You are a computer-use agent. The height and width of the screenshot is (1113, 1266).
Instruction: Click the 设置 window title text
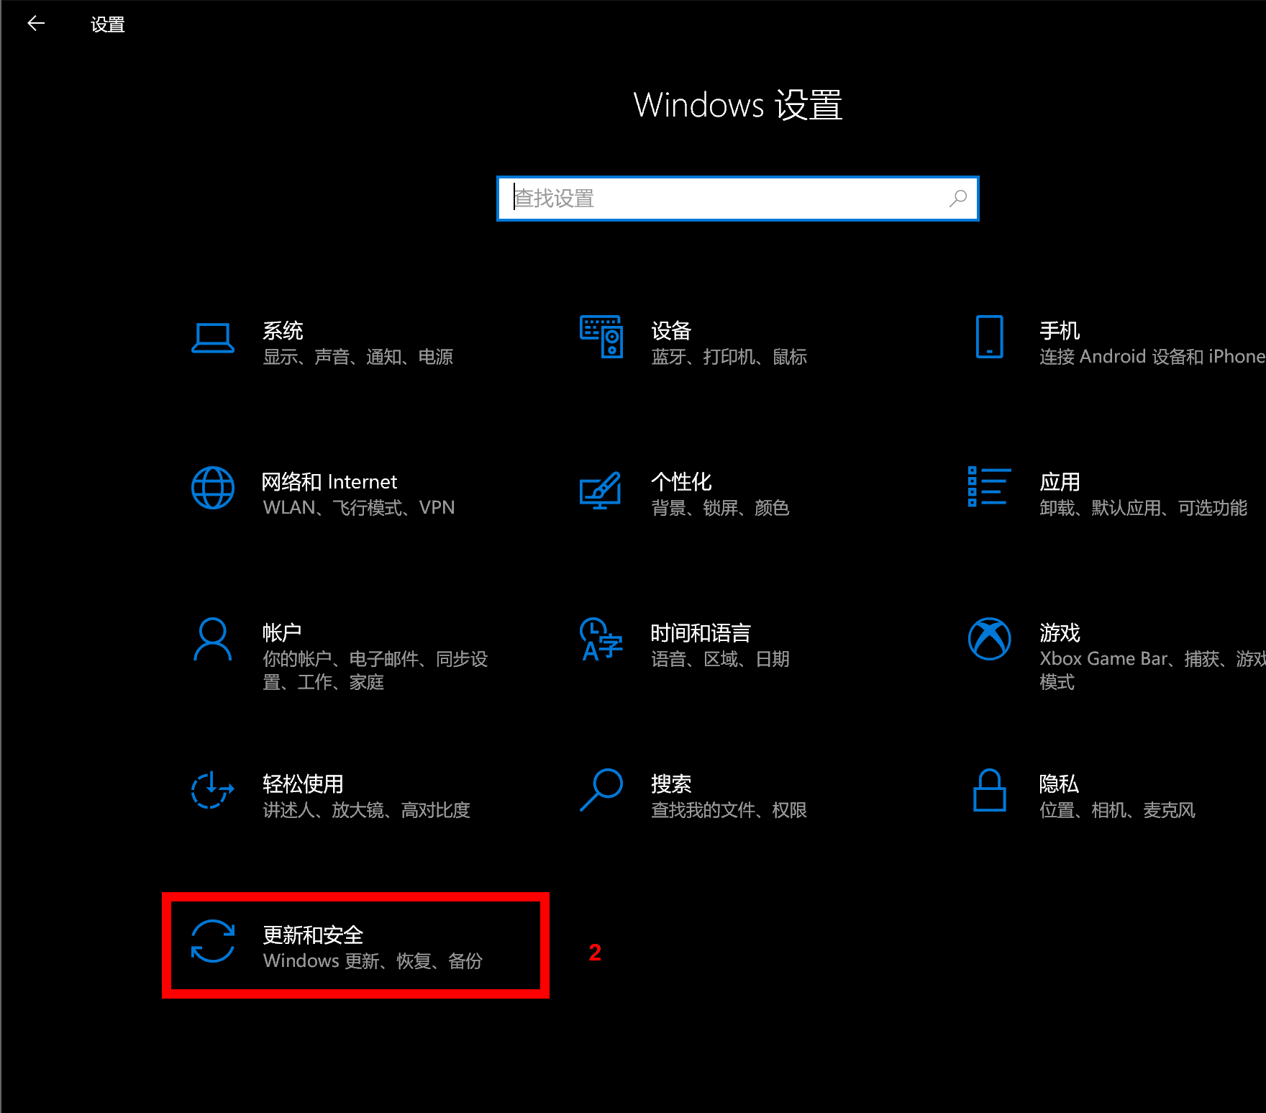pyautogui.click(x=108, y=24)
